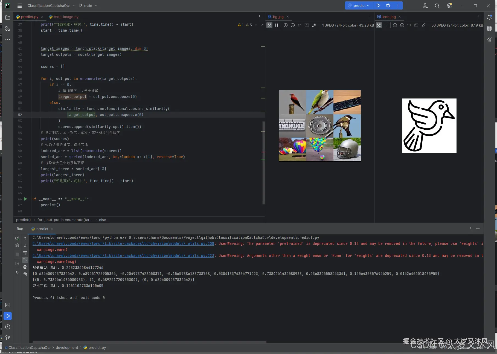This screenshot has width=497, height=354.
Task: Run script from line 66 gutter arrow
Action: (x=25, y=199)
